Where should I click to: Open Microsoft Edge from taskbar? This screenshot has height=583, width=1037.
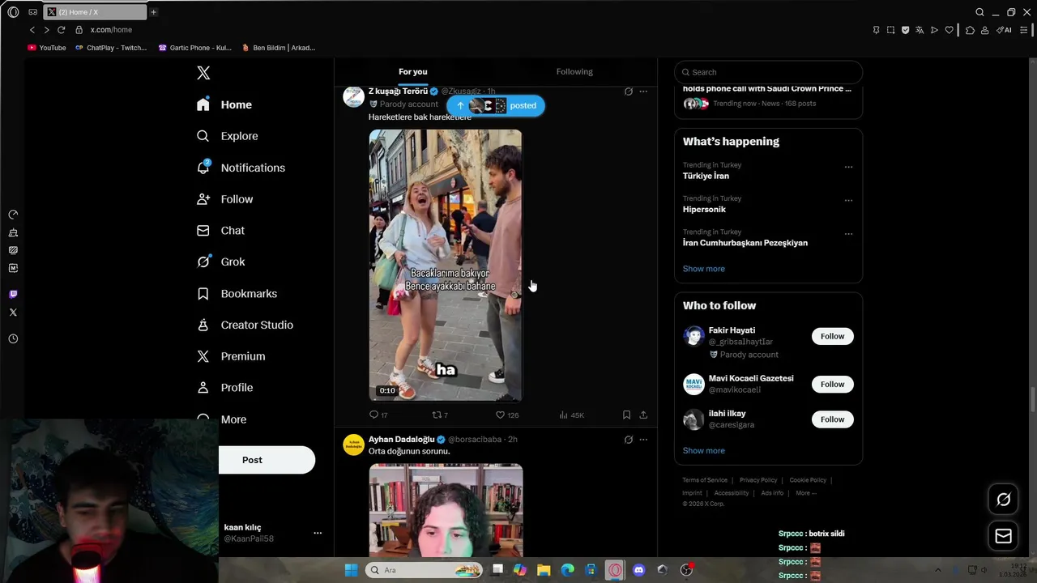click(x=568, y=570)
